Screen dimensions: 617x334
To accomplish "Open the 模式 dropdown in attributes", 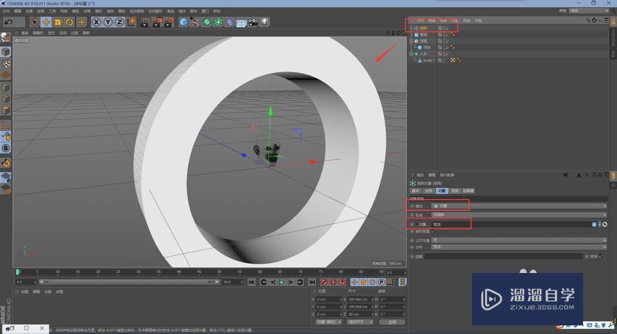I will point(520,206).
